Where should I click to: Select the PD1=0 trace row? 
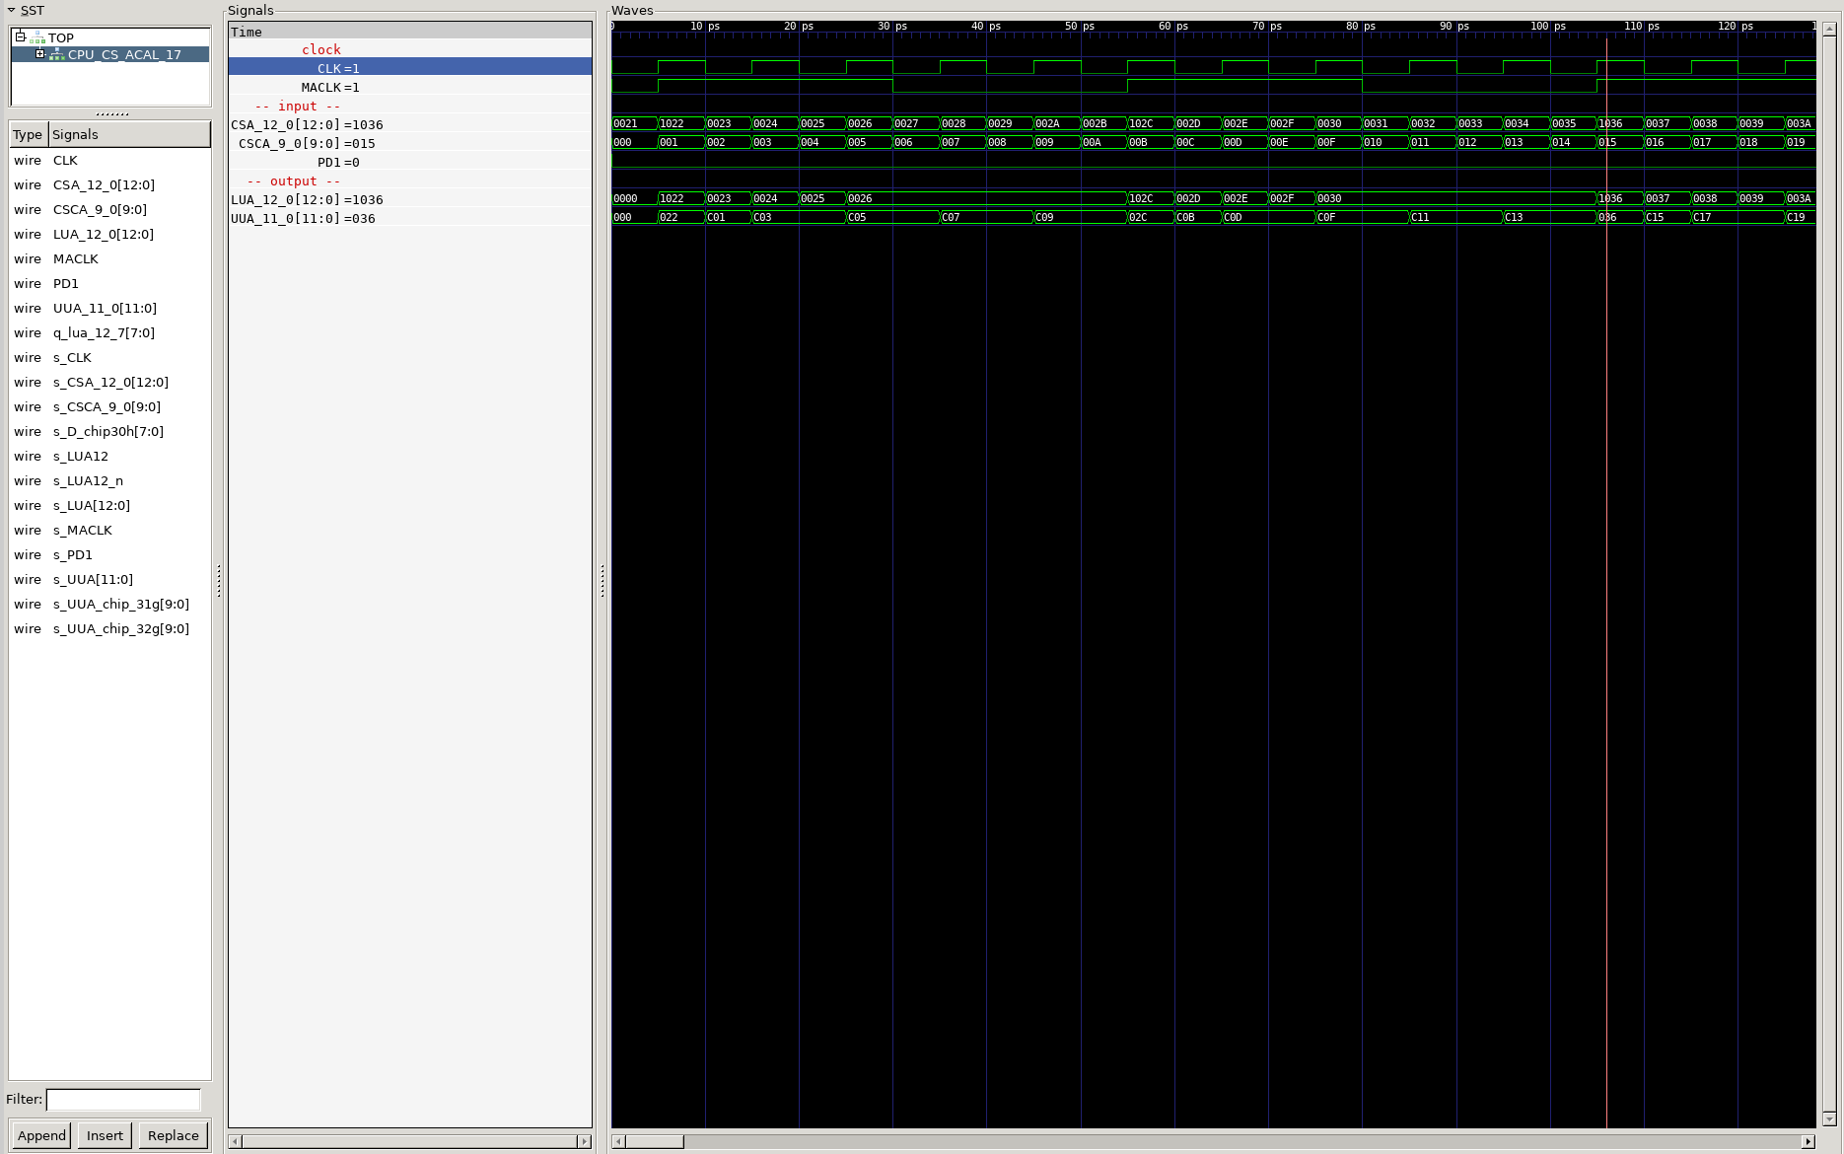410,162
